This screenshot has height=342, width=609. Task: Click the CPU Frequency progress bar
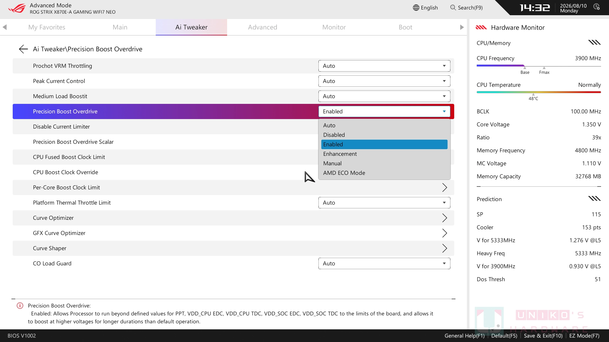pos(539,66)
